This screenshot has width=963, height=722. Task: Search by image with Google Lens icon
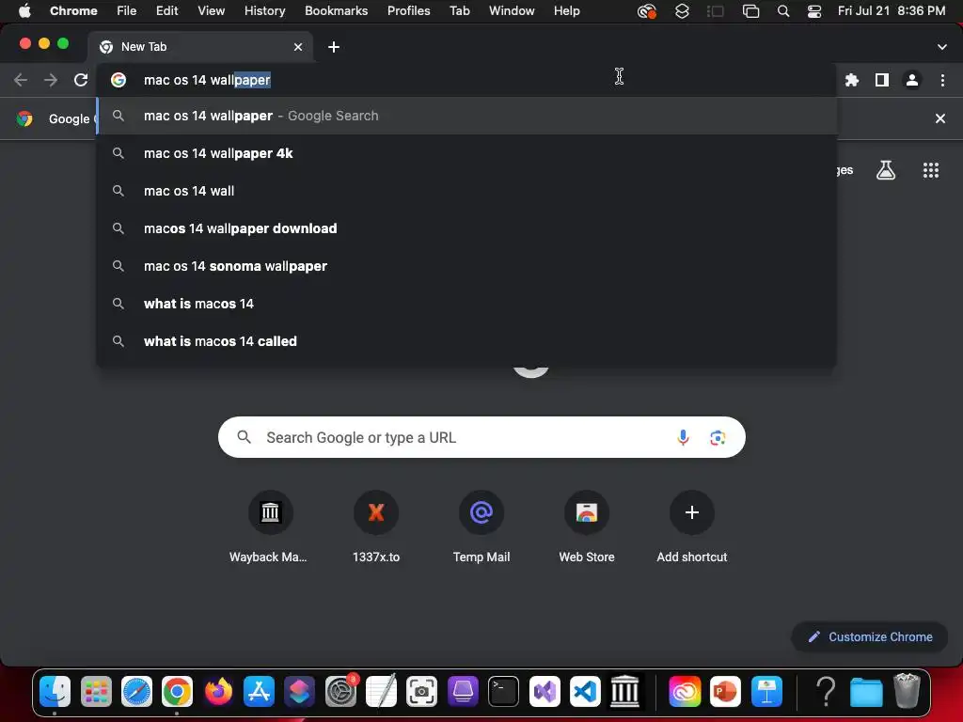pyautogui.click(x=718, y=437)
